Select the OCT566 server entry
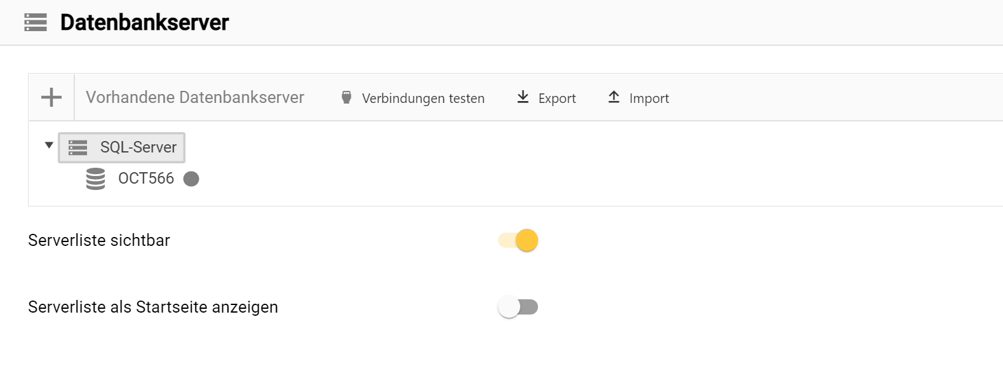 147,179
